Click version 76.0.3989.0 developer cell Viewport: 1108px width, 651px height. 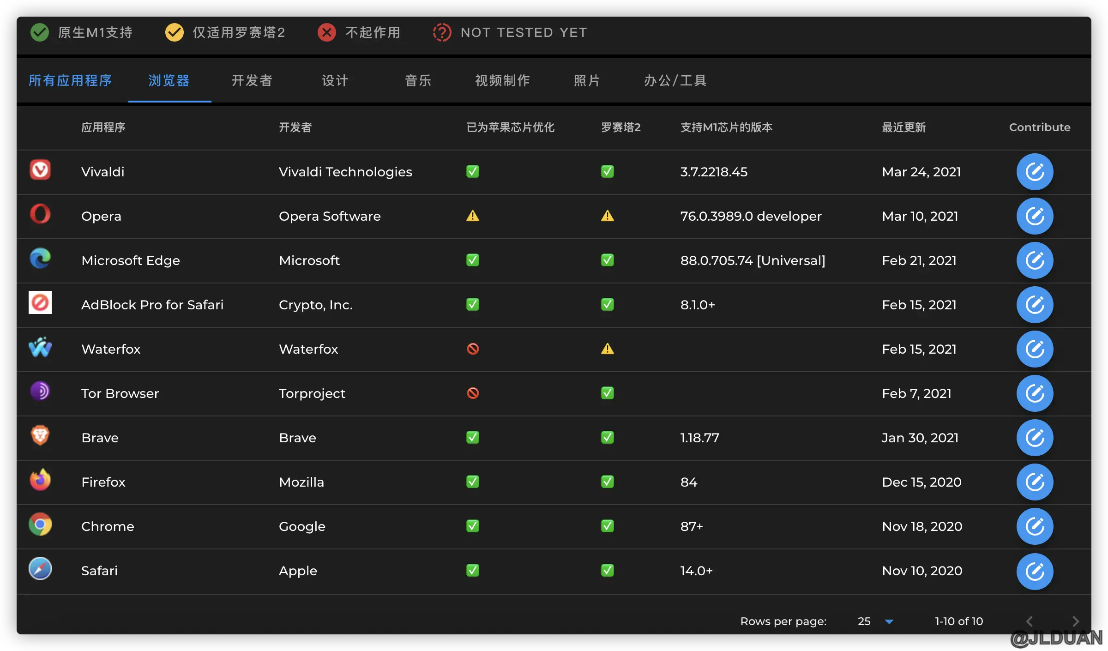(751, 216)
